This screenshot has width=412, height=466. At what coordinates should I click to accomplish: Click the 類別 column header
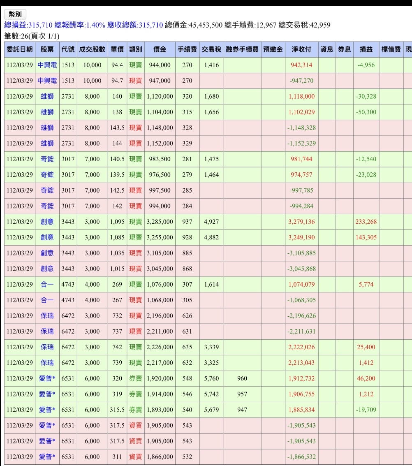tap(135, 49)
